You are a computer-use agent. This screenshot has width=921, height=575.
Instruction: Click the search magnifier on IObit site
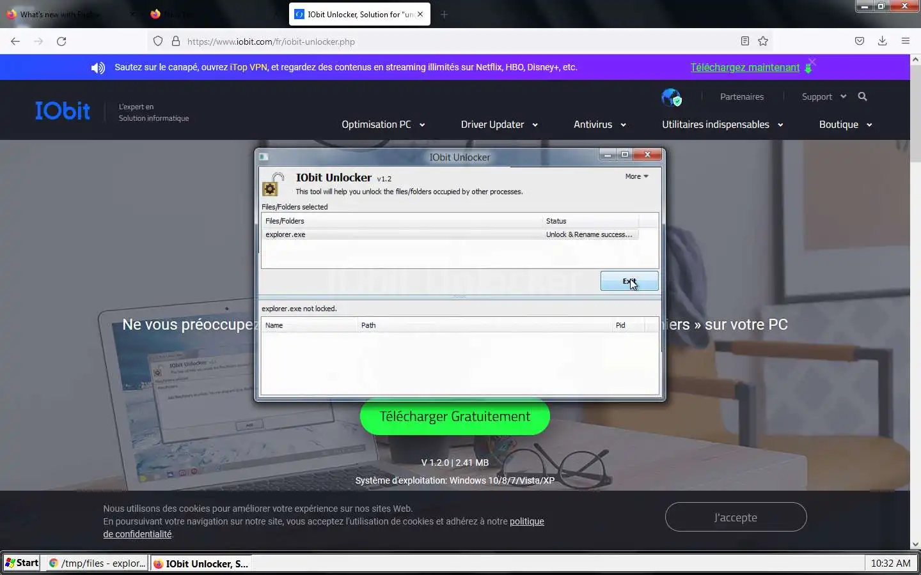pyautogui.click(x=863, y=96)
